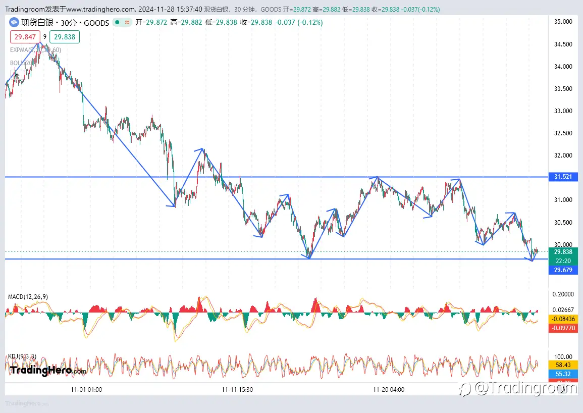Image resolution: width=583 pixels, height=413 pixels.
Task: Select the KDJ(9,3,3) indicator label
Action: 22,356
